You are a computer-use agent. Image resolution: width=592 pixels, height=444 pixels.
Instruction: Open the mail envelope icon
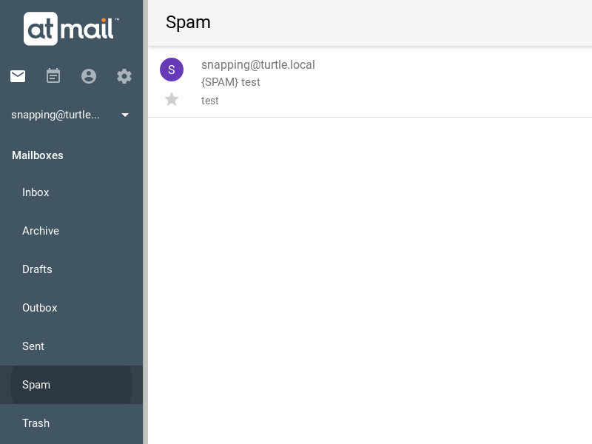[18, 76]
